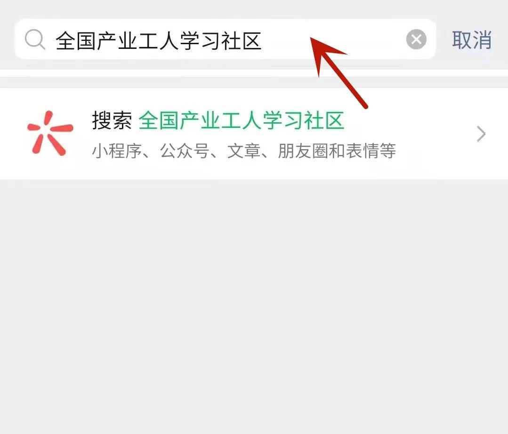Screen dimensions: 508x434
Task: Tap the red Search-One-Search star icon
Action: point(50,134)
